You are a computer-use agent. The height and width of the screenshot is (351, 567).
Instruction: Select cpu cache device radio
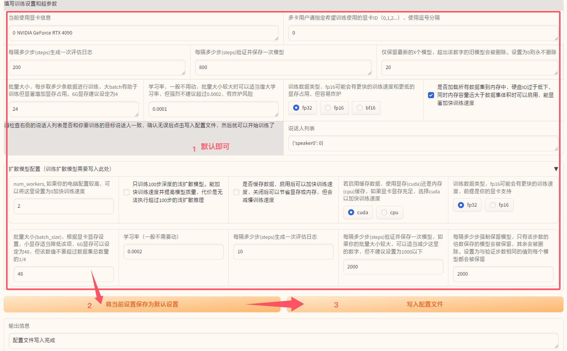point(384,212)
